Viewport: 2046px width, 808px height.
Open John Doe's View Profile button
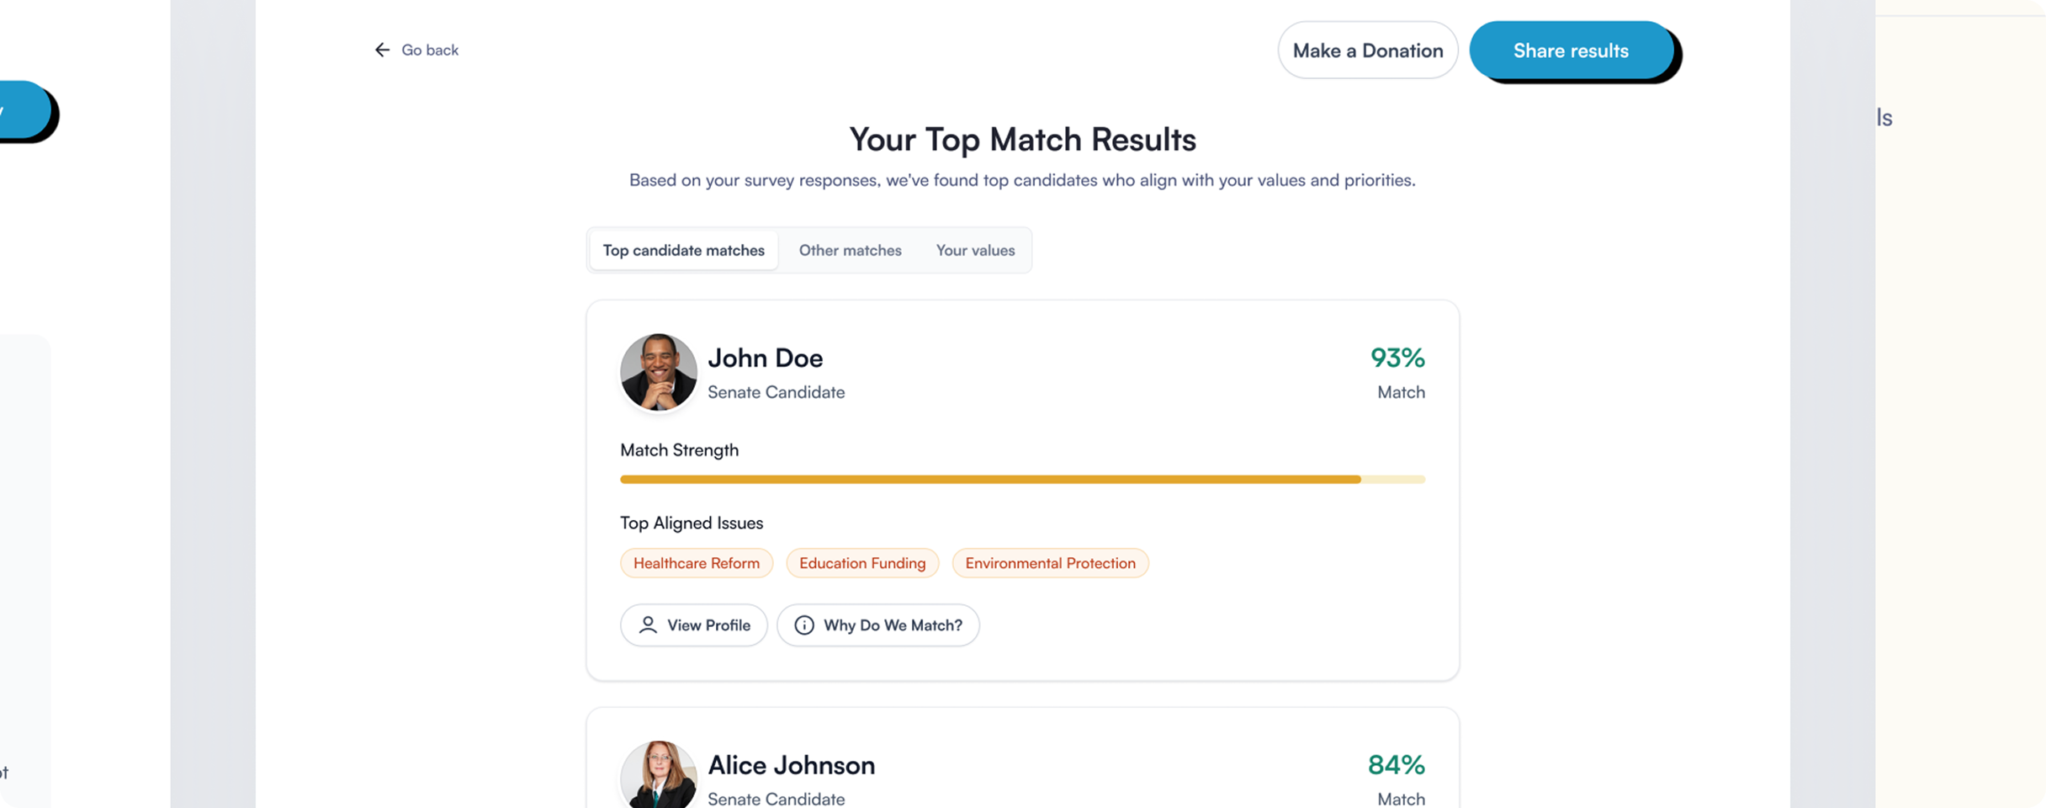[x=694, y=625]
